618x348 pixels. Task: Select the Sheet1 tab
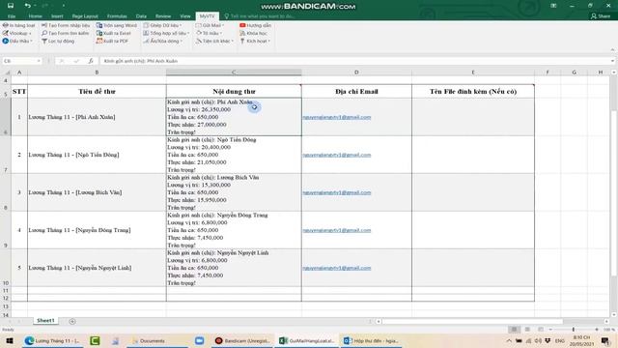[45, 320]
